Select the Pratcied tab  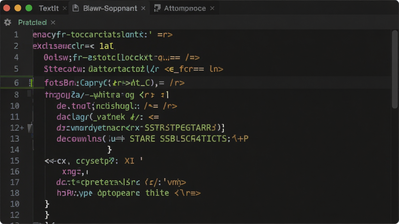[x=32, y=23]
